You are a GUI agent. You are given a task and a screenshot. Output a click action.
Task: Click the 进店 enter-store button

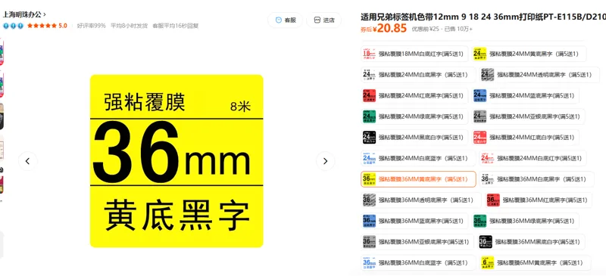coord(324,20)
